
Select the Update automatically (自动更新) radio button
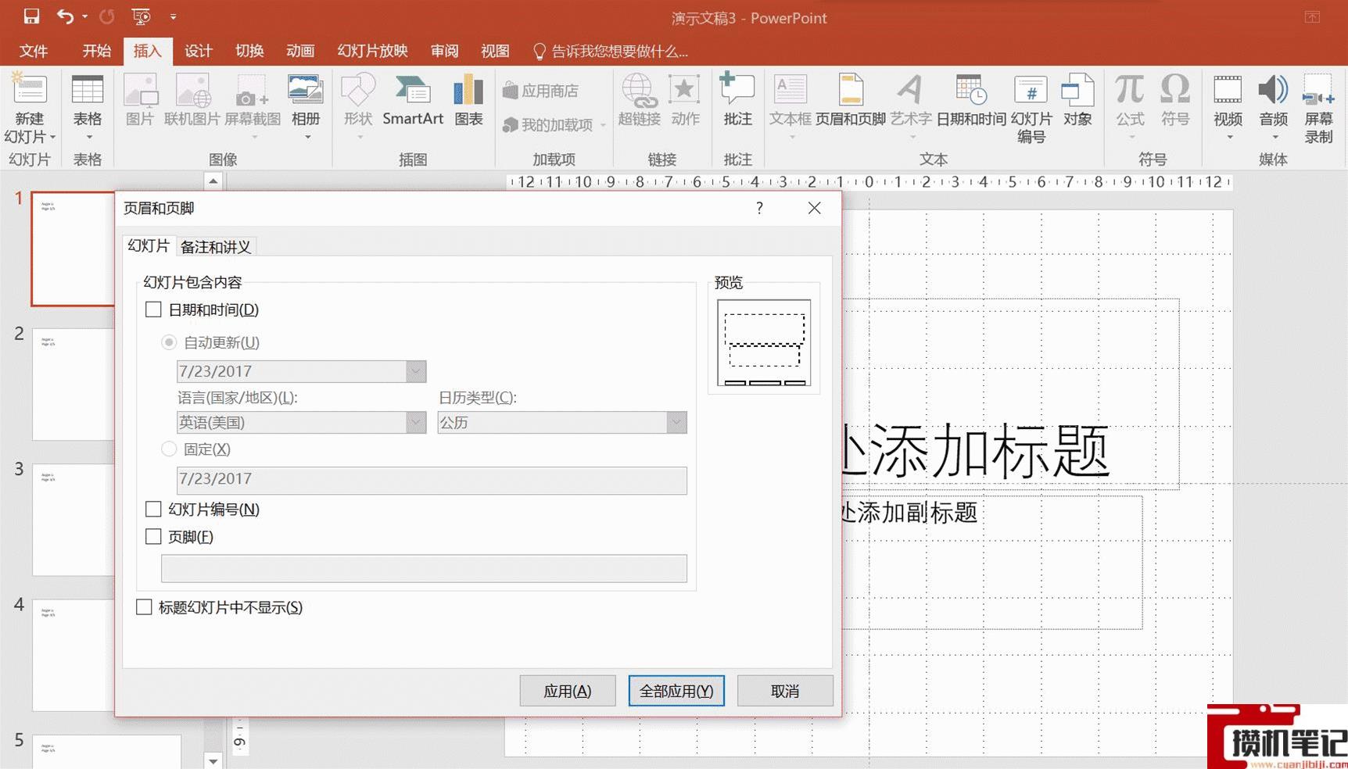click(169, 342)
